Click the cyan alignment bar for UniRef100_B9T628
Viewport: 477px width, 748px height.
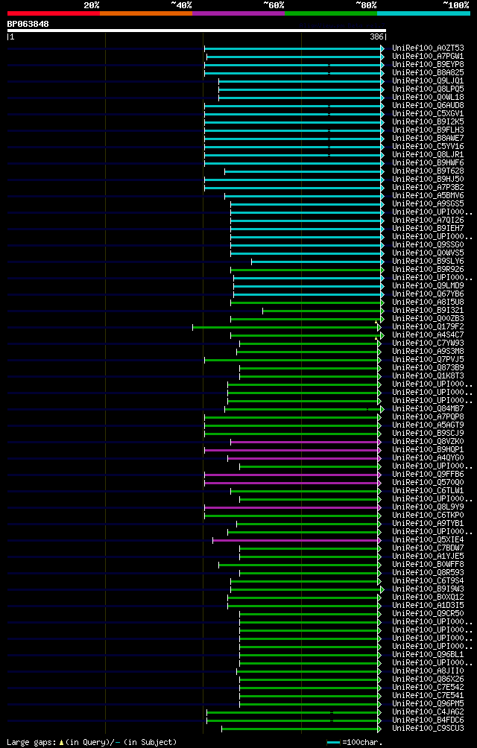(x=303, y=171)
